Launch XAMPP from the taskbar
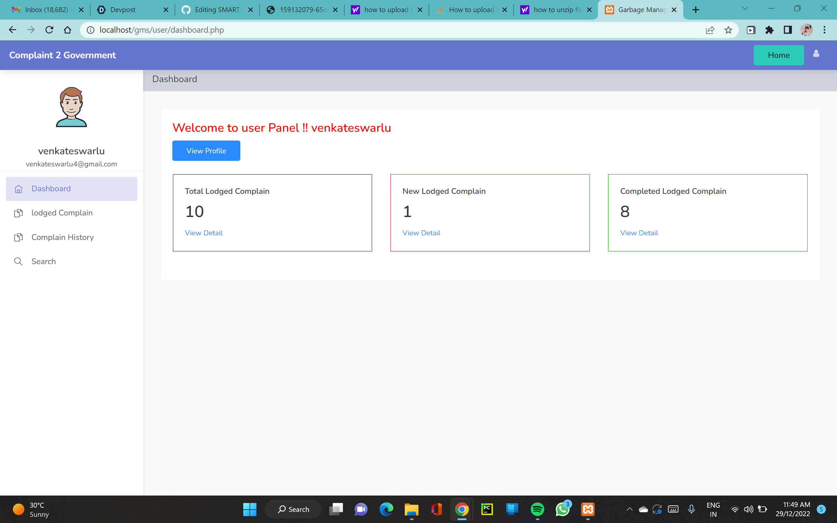 tap(587, 509)
